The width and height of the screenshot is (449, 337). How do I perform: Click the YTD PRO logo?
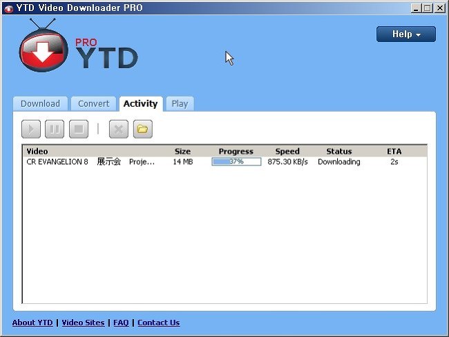78,45
